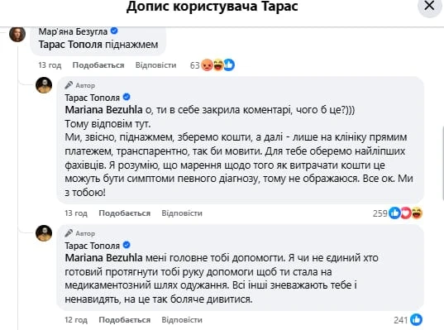This screenshot has width=444, height=330.
Task: Like the 13 год reply by Тарас Тополя
Action: tap(125, 213)
